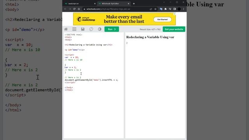Image resolution: width=249 pixels, height=140 pixels.
Task: Reload the current page
Action: [74, 9]
